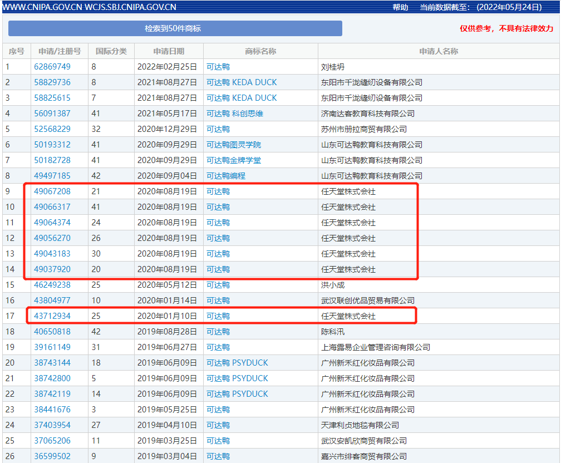The height and width of the screenshot is (463, 561).
Task: Open registration number 39161149
Action: pyautogui.click(x=52, y=347)
